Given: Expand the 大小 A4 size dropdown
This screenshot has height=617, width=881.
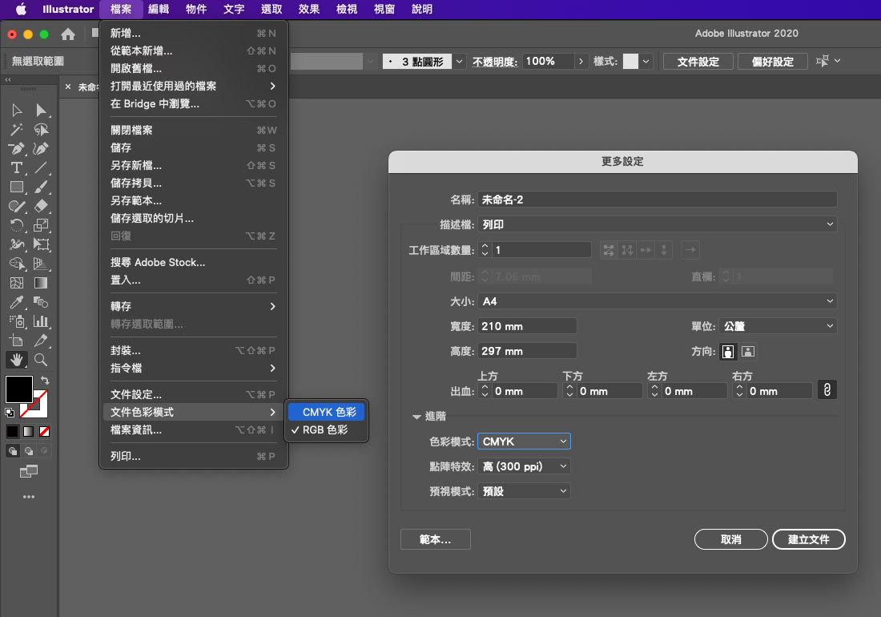Looking at the screenshot, I should pyautogui.click(x=657, y=301).
